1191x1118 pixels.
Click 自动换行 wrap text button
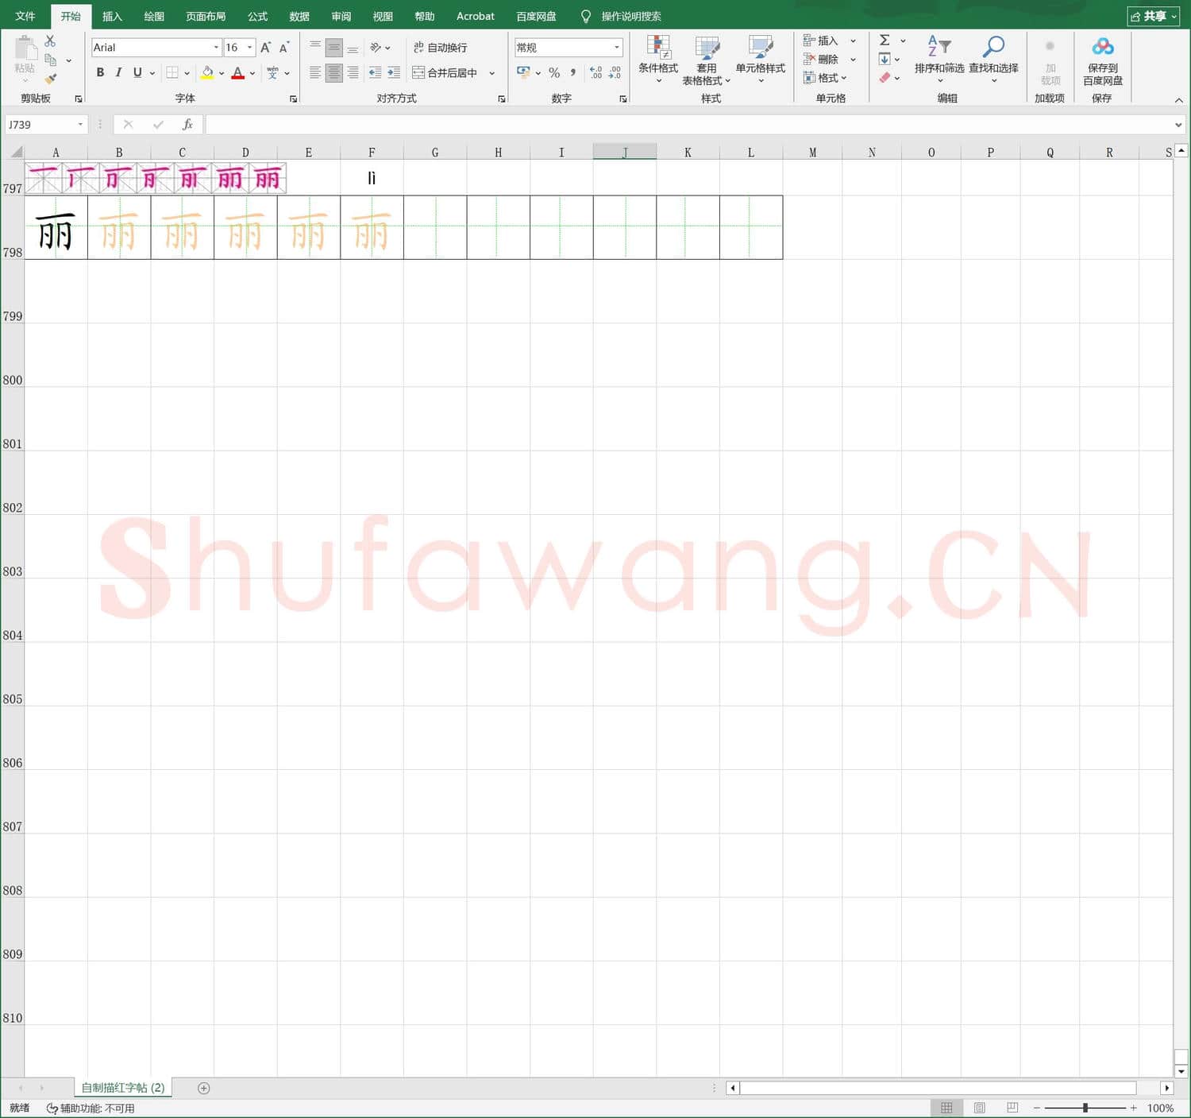pyautogui.click(x=441, y=48)
